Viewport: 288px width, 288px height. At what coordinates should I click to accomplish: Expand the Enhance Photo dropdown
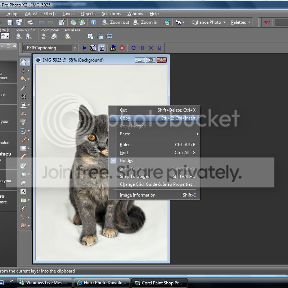[x=209, y=22]
